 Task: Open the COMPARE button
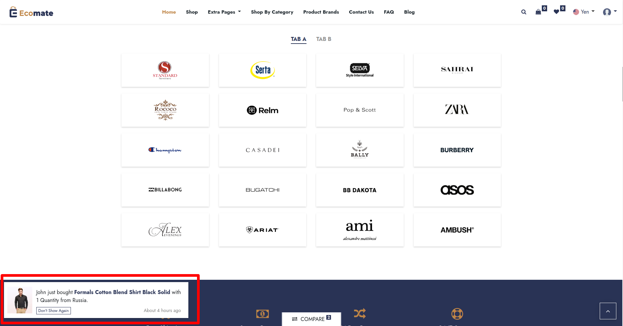(311, 319)
